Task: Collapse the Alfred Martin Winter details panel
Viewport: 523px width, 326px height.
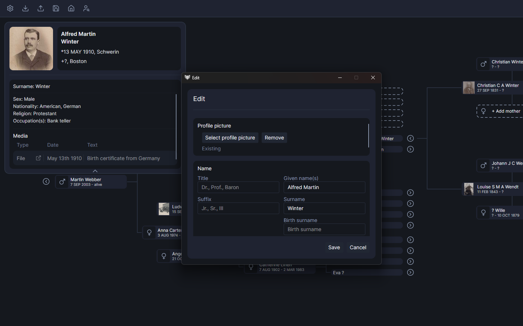Action: pyautogui.click(x=95, y=171)
